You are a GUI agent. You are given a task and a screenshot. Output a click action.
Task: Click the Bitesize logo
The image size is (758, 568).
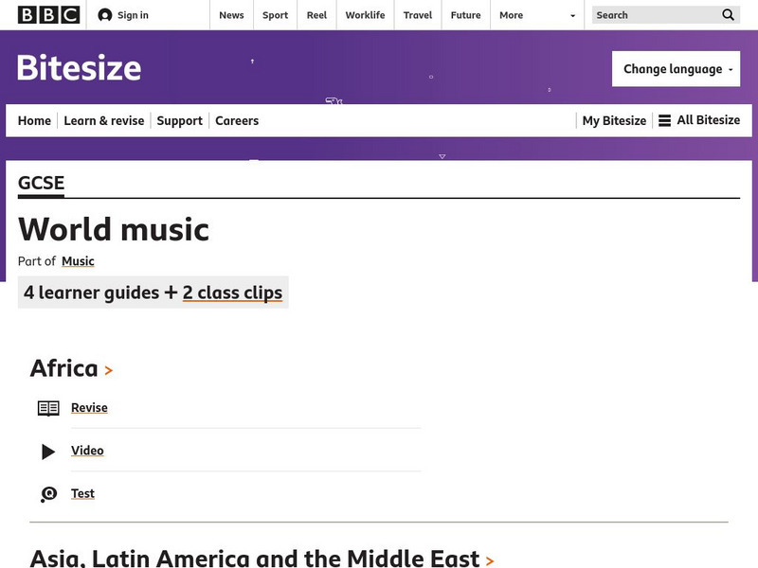[80, 68]
